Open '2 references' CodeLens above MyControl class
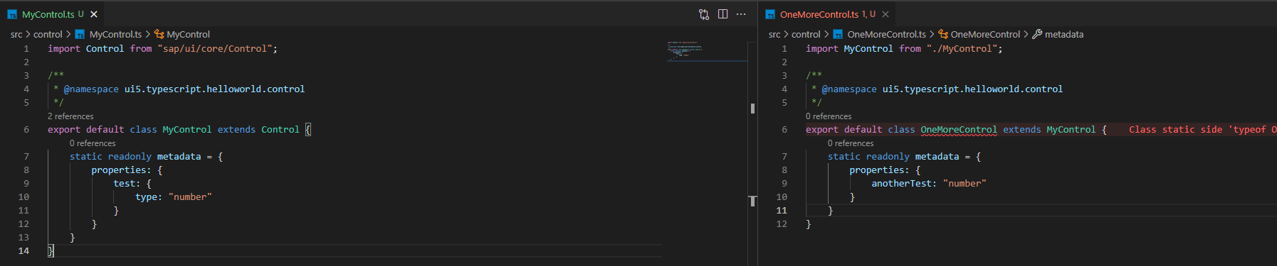The image size is (1277, 266). [70, 116]
